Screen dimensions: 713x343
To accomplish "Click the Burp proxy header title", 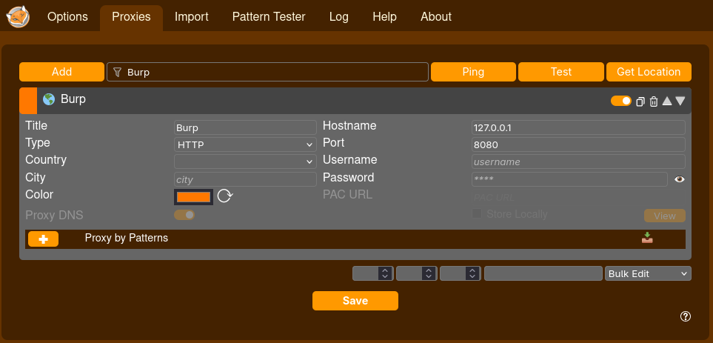I will coord(73,99).
